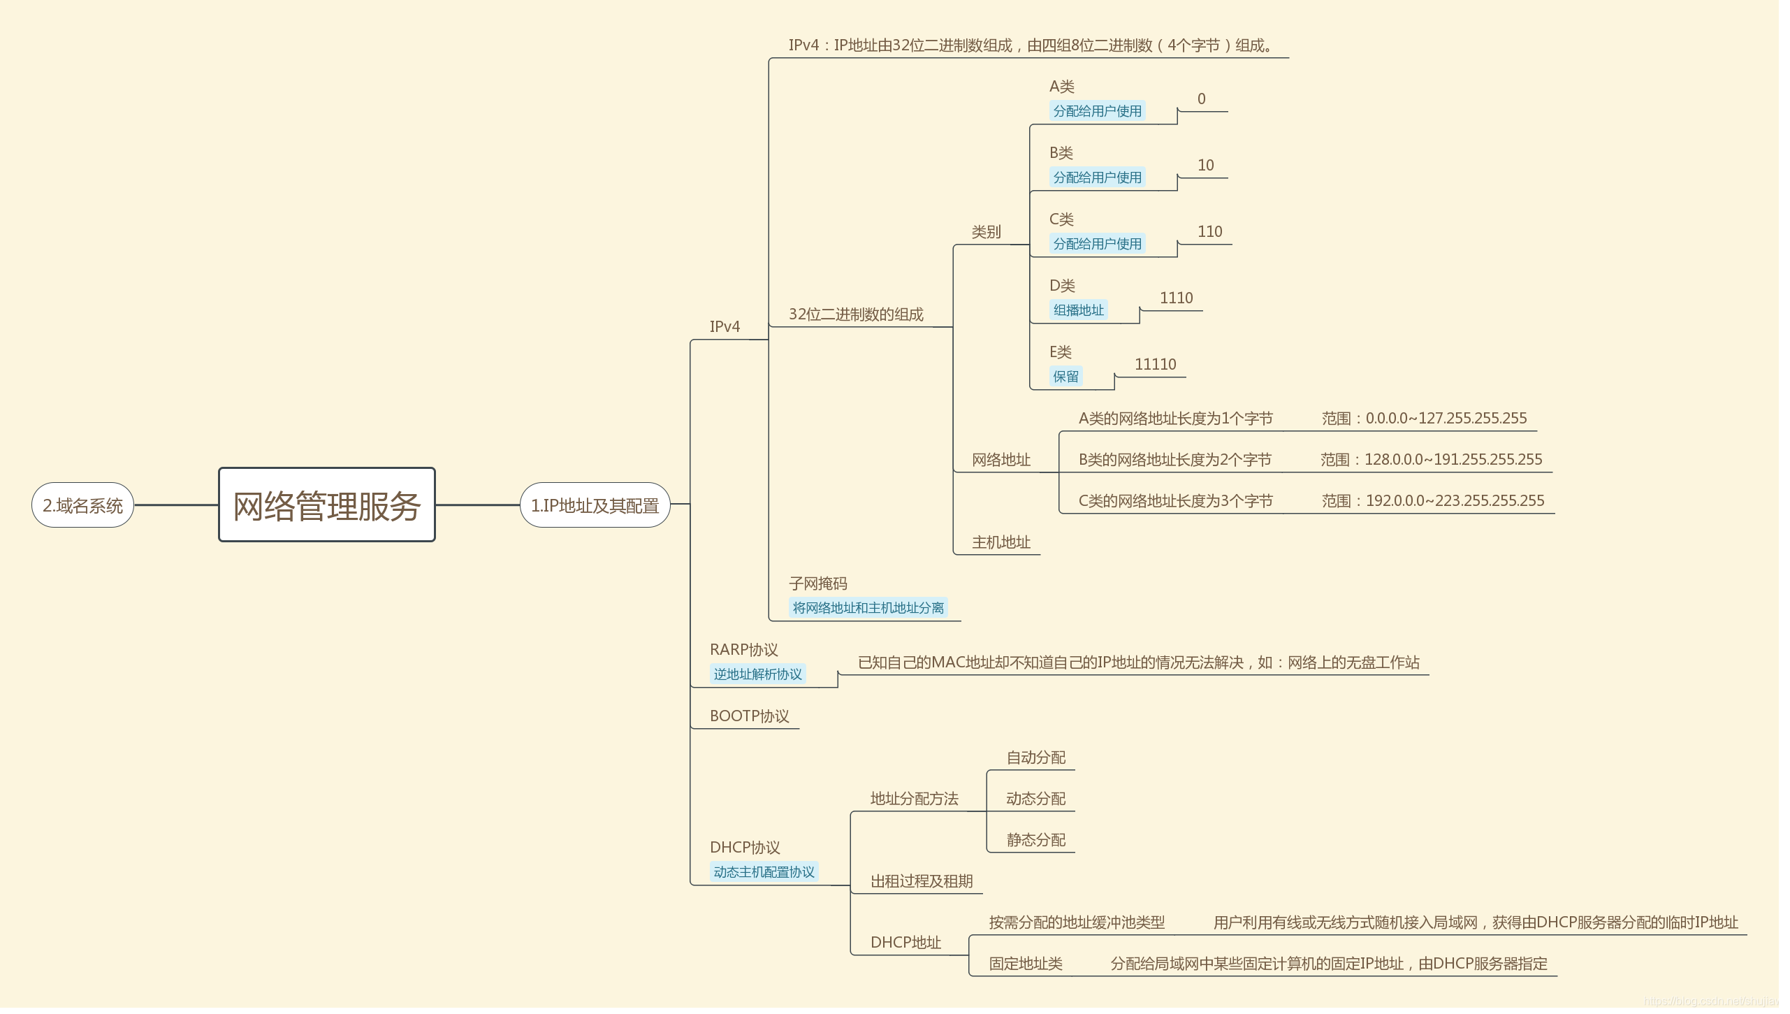Select the 动态分配 node

[x=1035, y=799]
